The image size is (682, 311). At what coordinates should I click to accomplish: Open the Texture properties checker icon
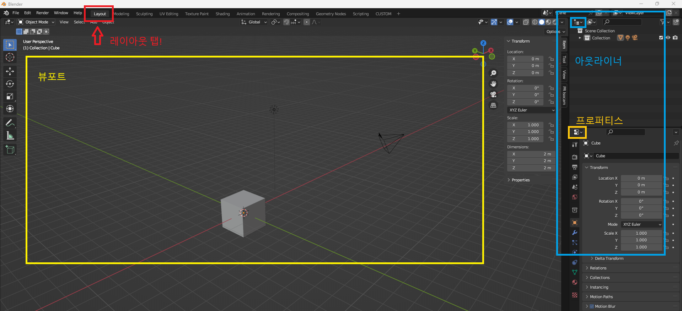pyautogui.click(x=575, y=295)
